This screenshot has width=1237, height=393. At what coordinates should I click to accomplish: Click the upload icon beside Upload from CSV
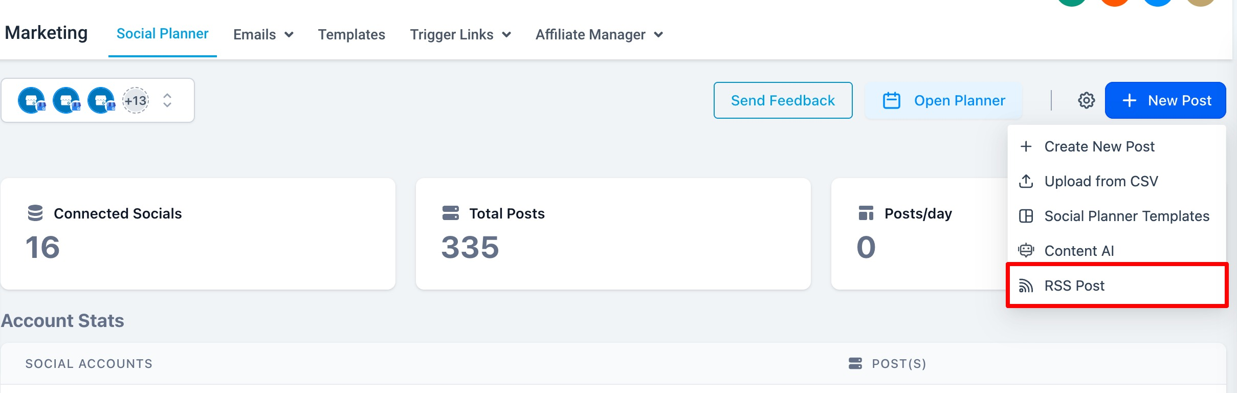[1026, 181]
